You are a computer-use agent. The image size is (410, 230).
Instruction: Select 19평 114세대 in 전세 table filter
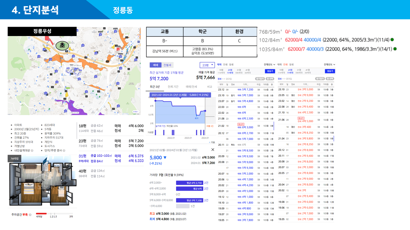click(281, 71)
